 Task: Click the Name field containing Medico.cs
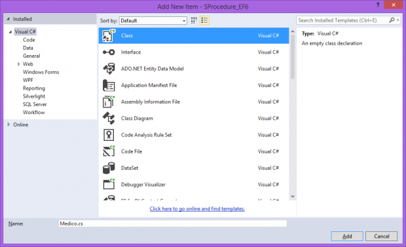[x=173, y=223]
